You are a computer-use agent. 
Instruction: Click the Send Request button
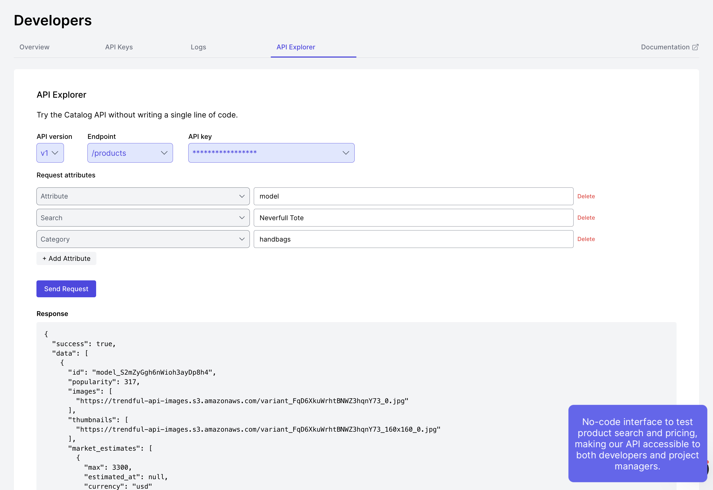[x=66, y=289]
